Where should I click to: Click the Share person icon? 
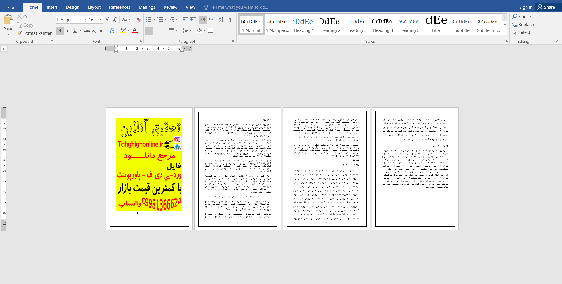pos(540,7)
